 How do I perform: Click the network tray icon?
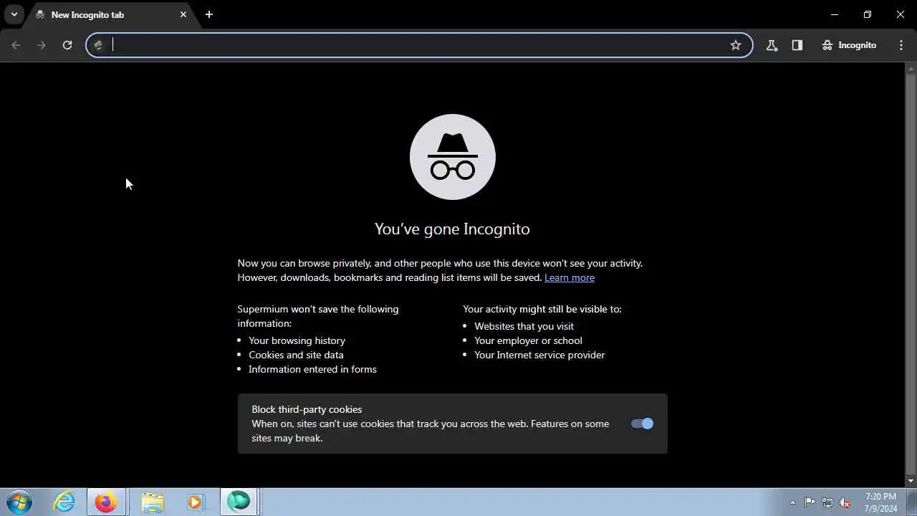pos(827,502)
